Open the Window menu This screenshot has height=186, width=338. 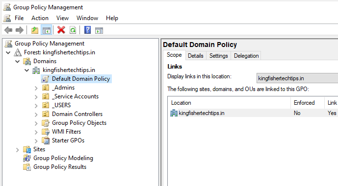click(x=87, y=18)
